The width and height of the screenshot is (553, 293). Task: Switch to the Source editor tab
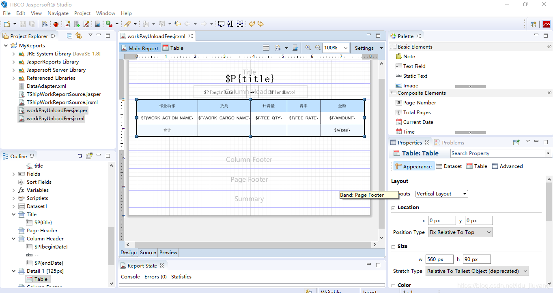(x=148, y=253)
